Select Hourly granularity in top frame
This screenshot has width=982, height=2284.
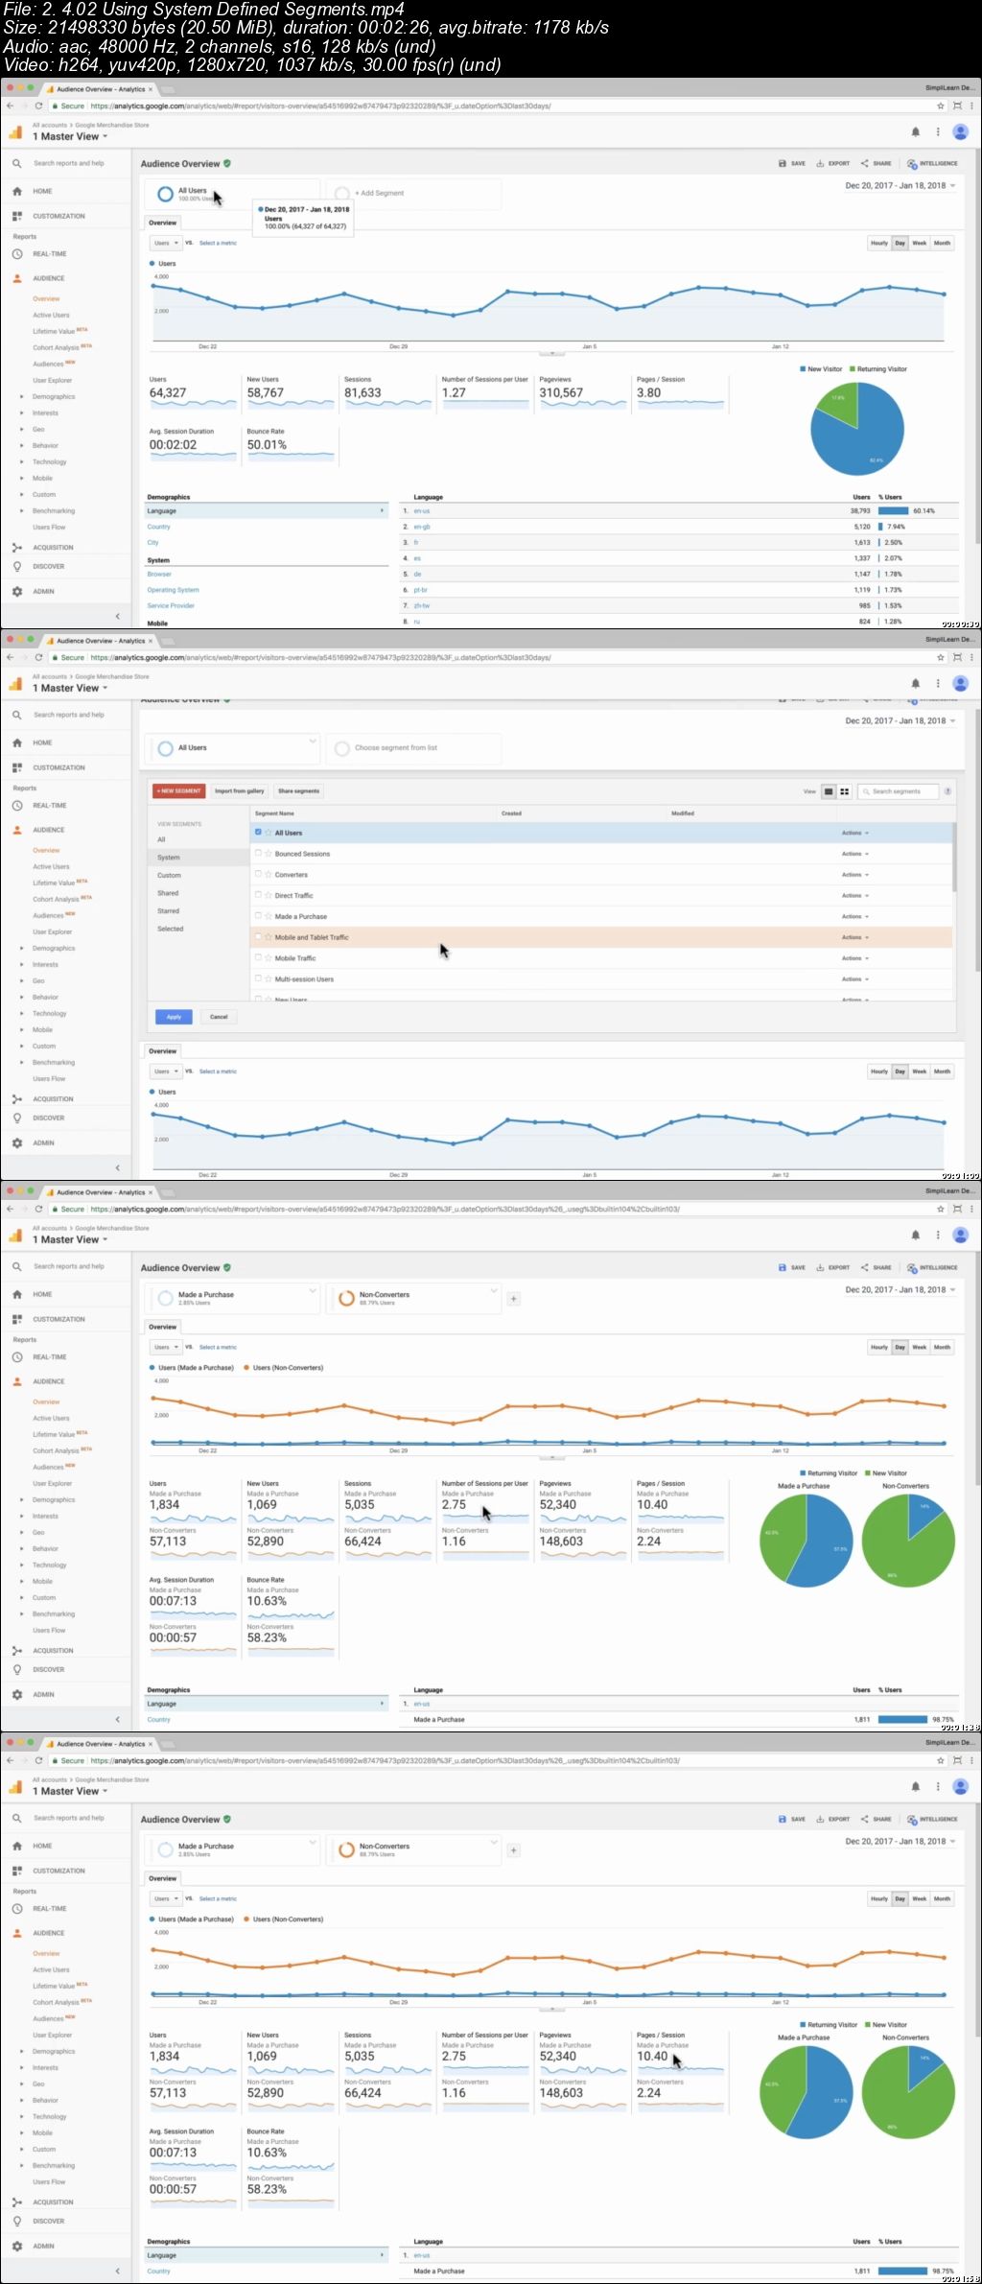(x=879, y=244)
